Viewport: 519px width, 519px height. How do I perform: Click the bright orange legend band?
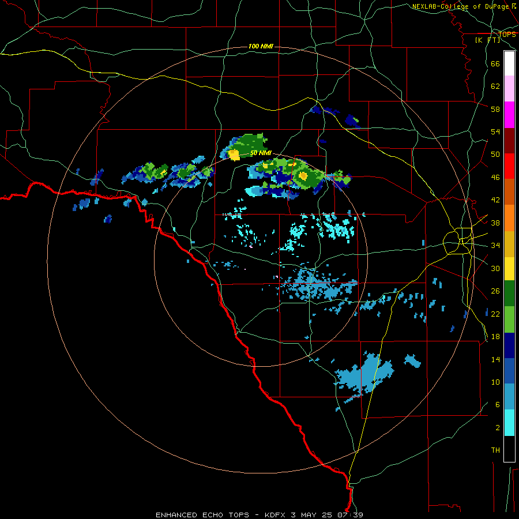pos(509,218)
